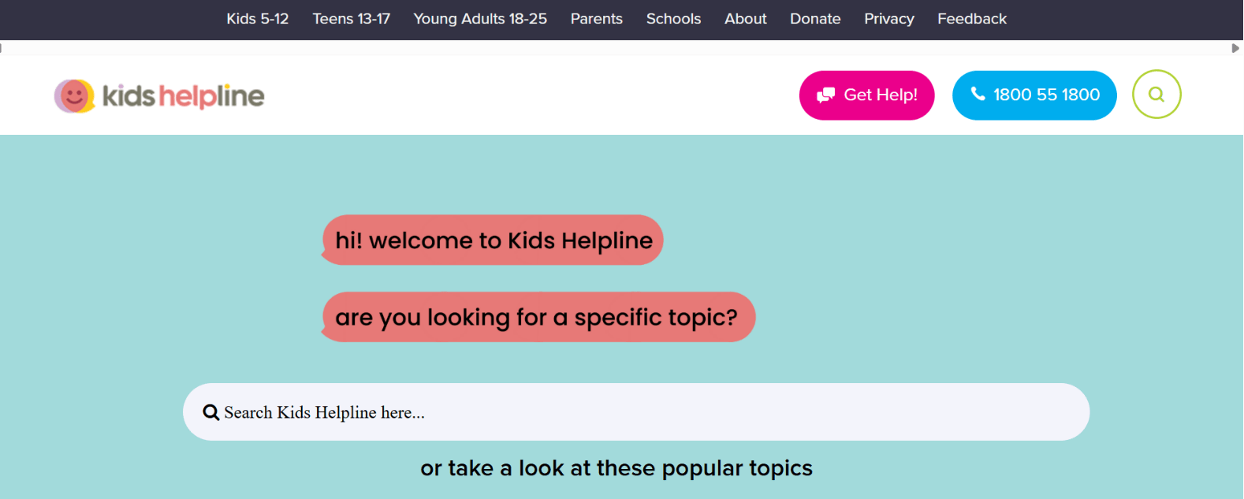Viewport: 1244px width, 499px height.
Task: Navigate to the Schools section
Action: coord(673,19)
